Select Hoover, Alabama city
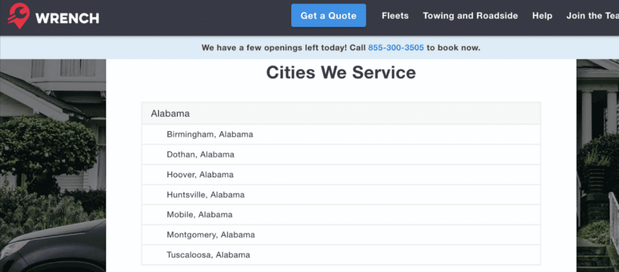 click(x=341, y=175)
